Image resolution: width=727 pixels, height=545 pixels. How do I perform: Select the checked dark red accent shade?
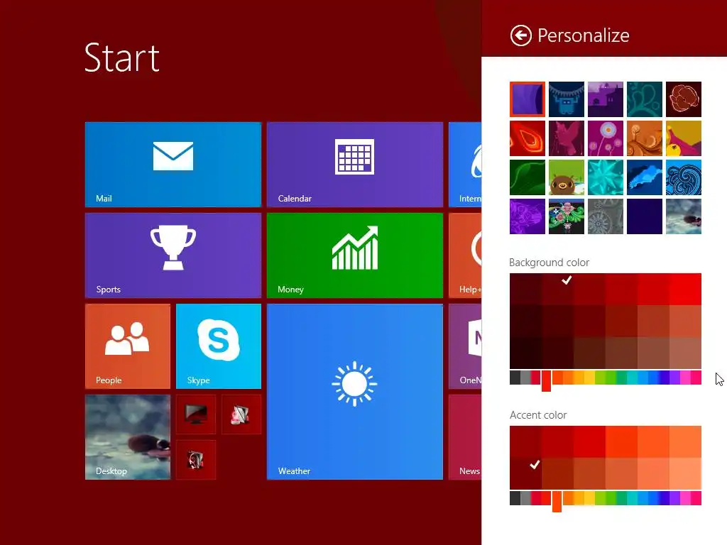(x=525, y=473)
